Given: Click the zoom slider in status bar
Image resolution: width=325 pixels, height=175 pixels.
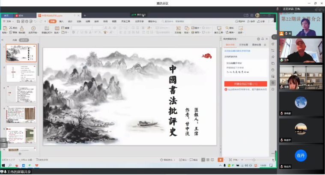Looking at the screenshot, I should click(253, 160).
